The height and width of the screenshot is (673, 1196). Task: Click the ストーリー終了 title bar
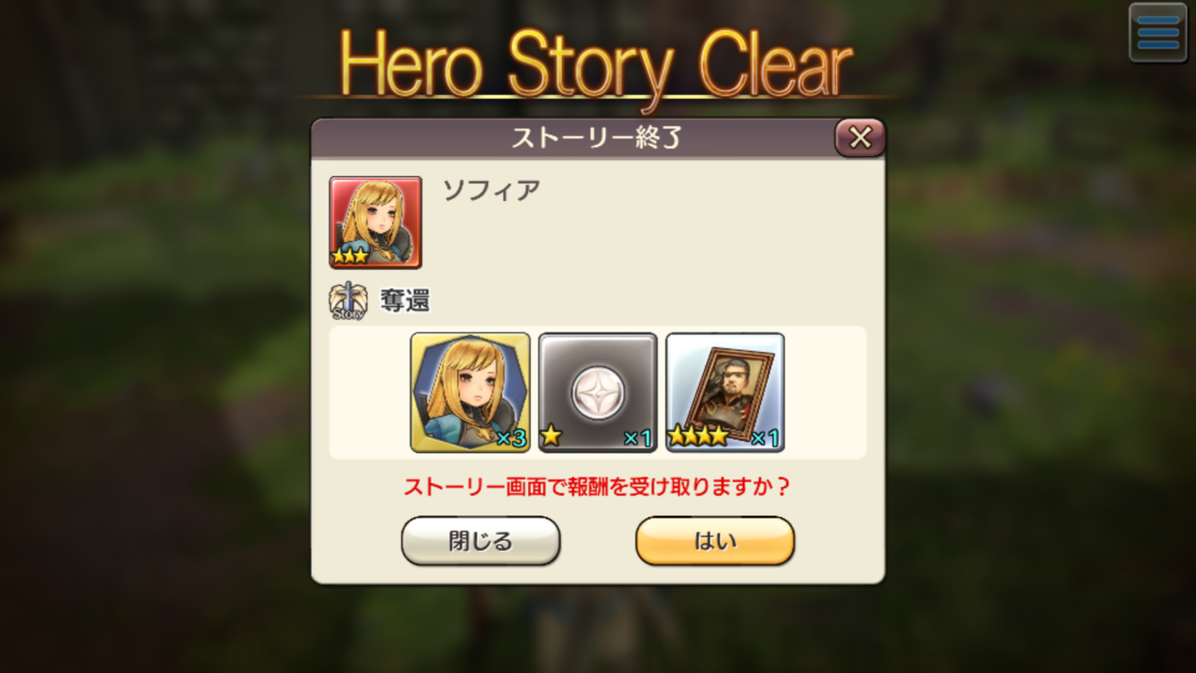pos(572,138)
